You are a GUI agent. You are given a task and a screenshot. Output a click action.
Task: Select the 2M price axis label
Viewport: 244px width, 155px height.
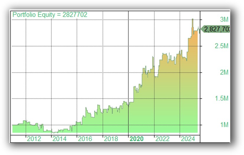224,72
